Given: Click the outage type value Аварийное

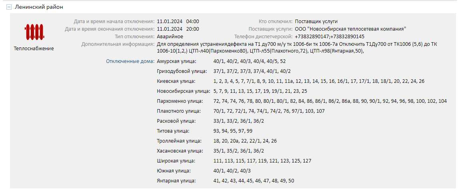Looking at the screenshot, I should click(170, 37).
